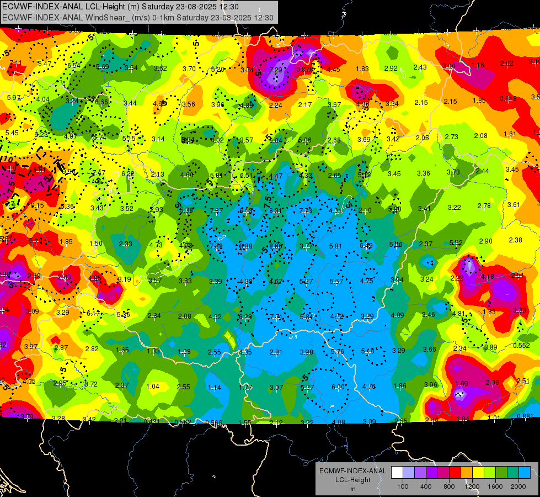The image size is (540, 497).
Task: Click the wind shear value 2.06
Action: coord(492,382)
